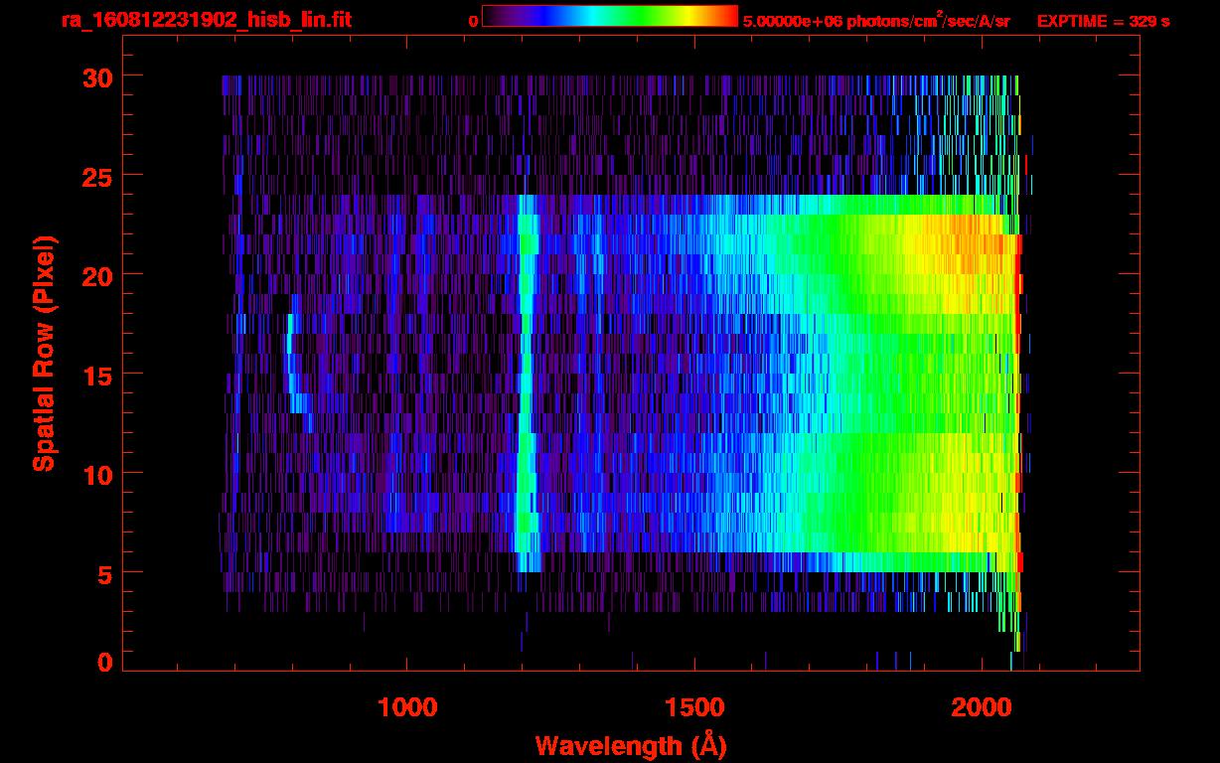Click the x-axis tick label 1000

[407, 707]
